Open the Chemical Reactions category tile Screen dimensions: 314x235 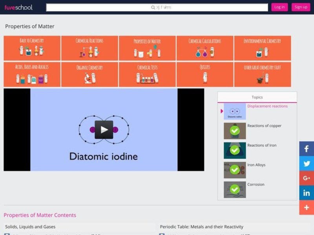[x=89, y=48]
